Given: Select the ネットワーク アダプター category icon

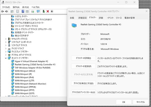Looking at the screenshot, I should coord(9,58).
